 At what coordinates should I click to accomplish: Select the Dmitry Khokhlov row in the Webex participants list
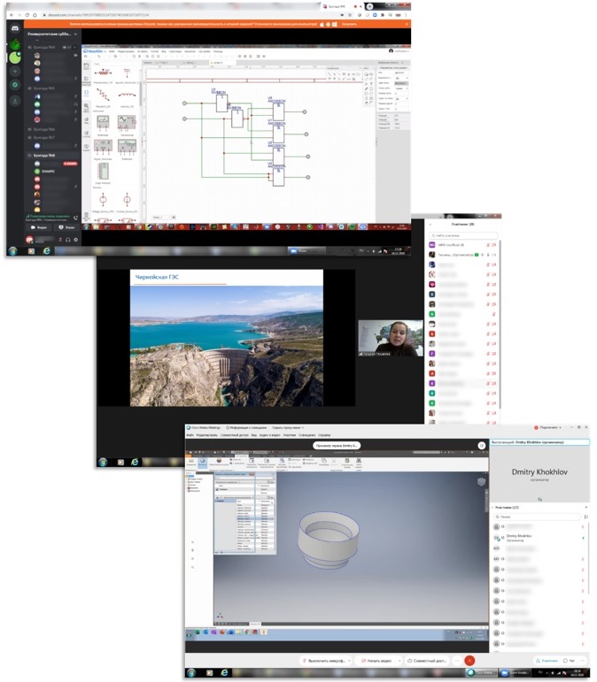pyautogui.click(x=539, y=538)
